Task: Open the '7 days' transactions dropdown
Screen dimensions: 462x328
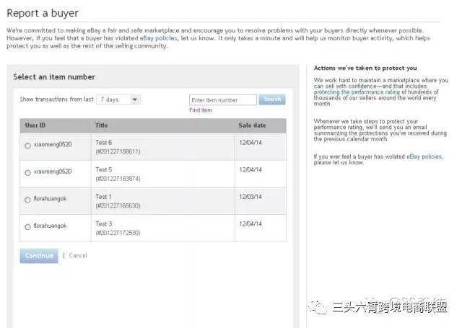Action: click(119, 99)
